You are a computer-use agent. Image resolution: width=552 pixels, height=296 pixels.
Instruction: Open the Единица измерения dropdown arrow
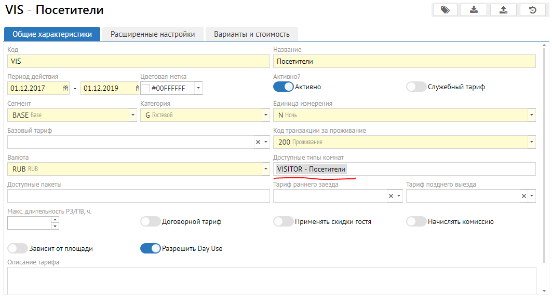[x=531, y=115]
